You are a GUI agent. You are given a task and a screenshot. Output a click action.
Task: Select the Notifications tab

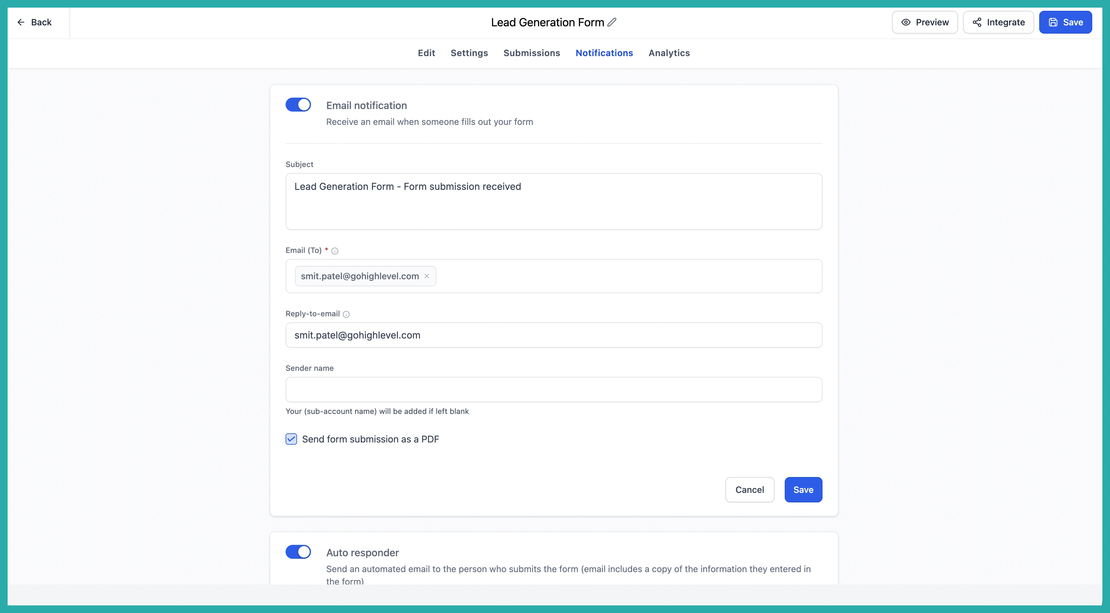point(604,53)
